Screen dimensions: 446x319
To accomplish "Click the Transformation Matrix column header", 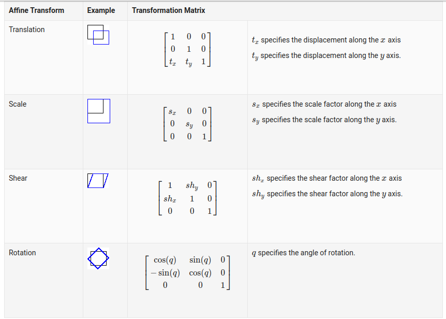I will coord(169,10).
